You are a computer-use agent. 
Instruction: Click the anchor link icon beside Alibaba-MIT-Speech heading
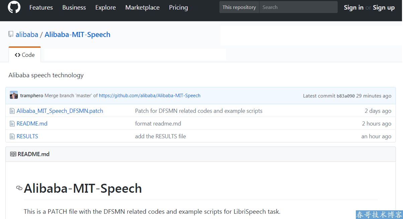coord(19,188)
